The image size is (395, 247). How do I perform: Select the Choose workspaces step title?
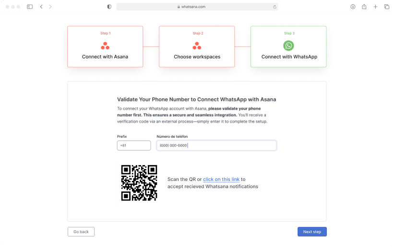tap(197, 57)
